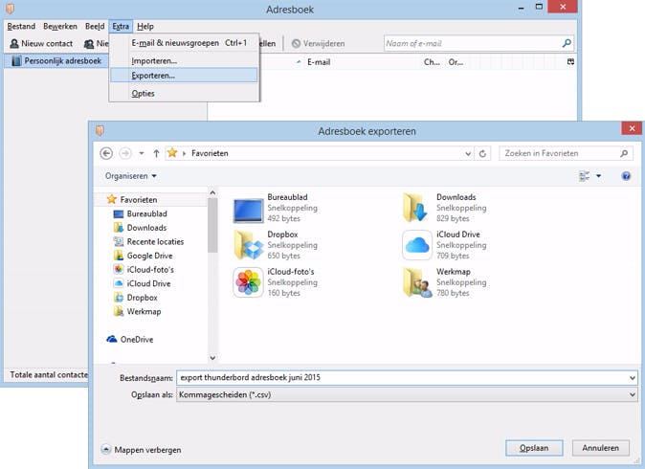This screenshot has height=469, width=645.
Task: Go up one folder level arrow
Action: 156,153
